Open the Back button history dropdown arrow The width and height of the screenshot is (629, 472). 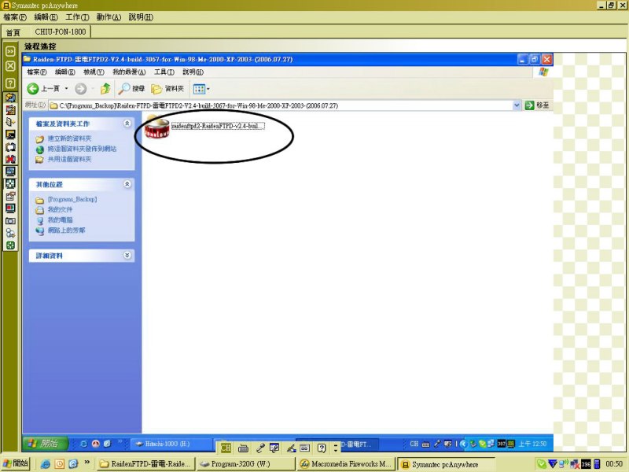(x=67, y=89)
